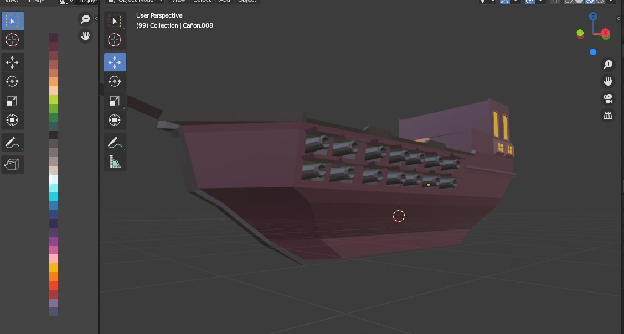
Task: Snap view to the Z axis on the gizmo
Action: click(x=593, y=17)
